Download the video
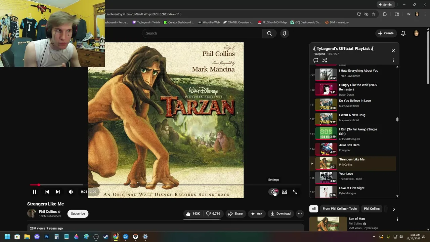 click(281, 214)
